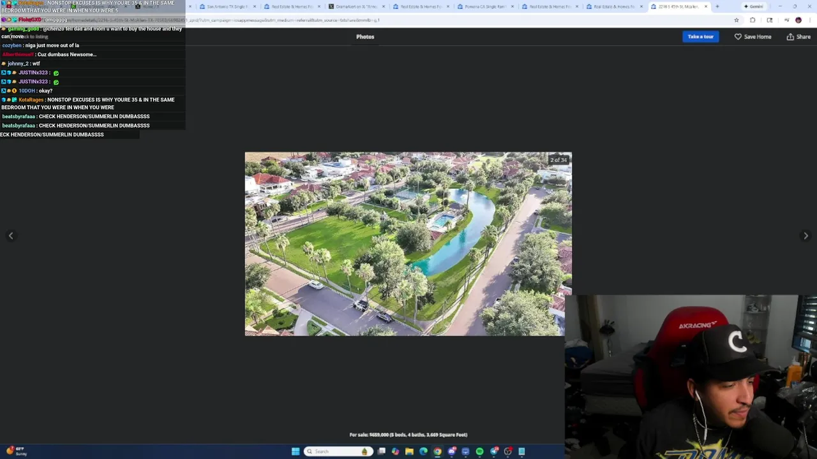Viewport: 817px width, 459px height.
Task: Open Microsoft Edge from taskbar
Action: coord(423,451)
